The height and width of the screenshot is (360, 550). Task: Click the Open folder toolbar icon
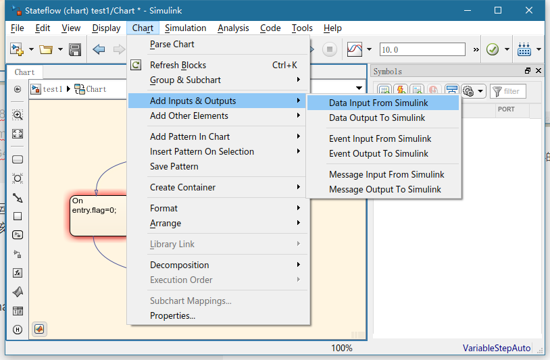pyautogui.click(x=45, y=49)
